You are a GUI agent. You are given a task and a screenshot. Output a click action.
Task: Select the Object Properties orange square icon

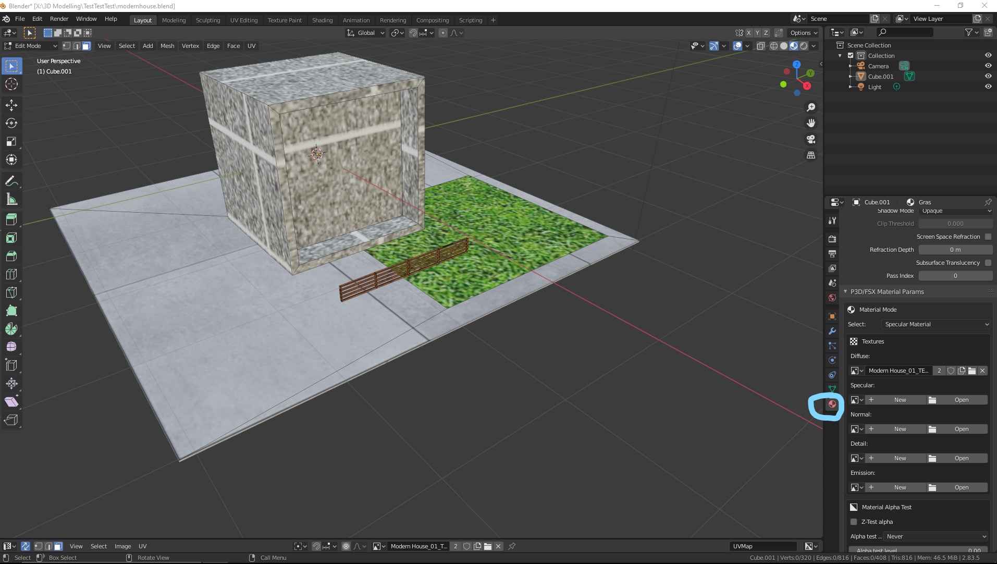[832, 316]
